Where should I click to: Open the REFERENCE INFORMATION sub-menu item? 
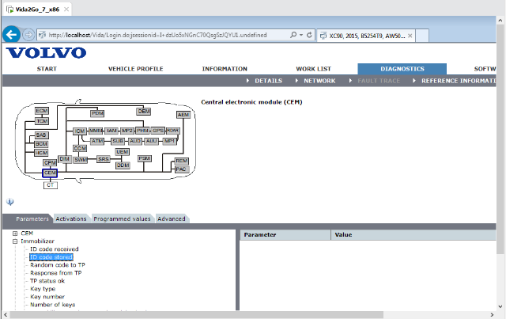459,81
